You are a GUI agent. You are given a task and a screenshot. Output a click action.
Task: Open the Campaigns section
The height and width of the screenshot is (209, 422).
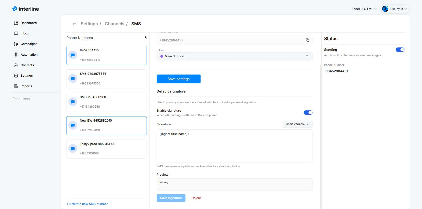(x=26, y=44)
